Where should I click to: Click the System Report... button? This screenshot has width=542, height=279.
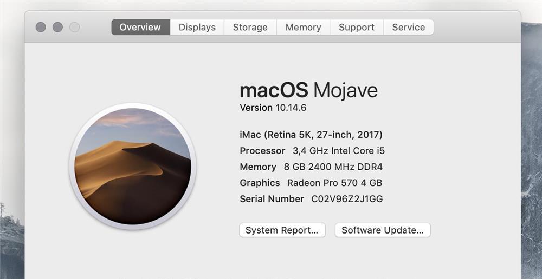click(x=282, y=230)
